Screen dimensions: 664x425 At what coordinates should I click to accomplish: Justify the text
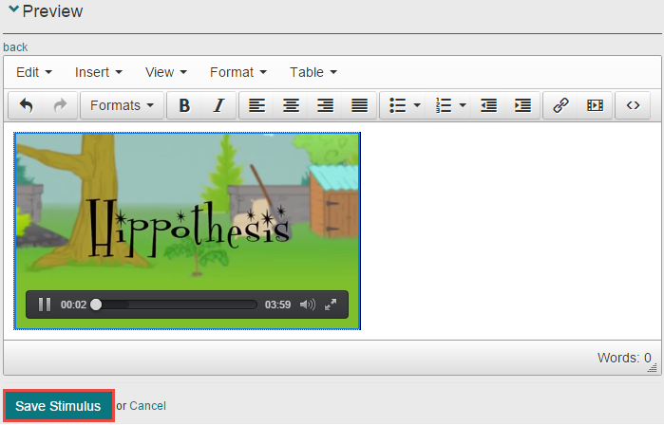point(359,105)
